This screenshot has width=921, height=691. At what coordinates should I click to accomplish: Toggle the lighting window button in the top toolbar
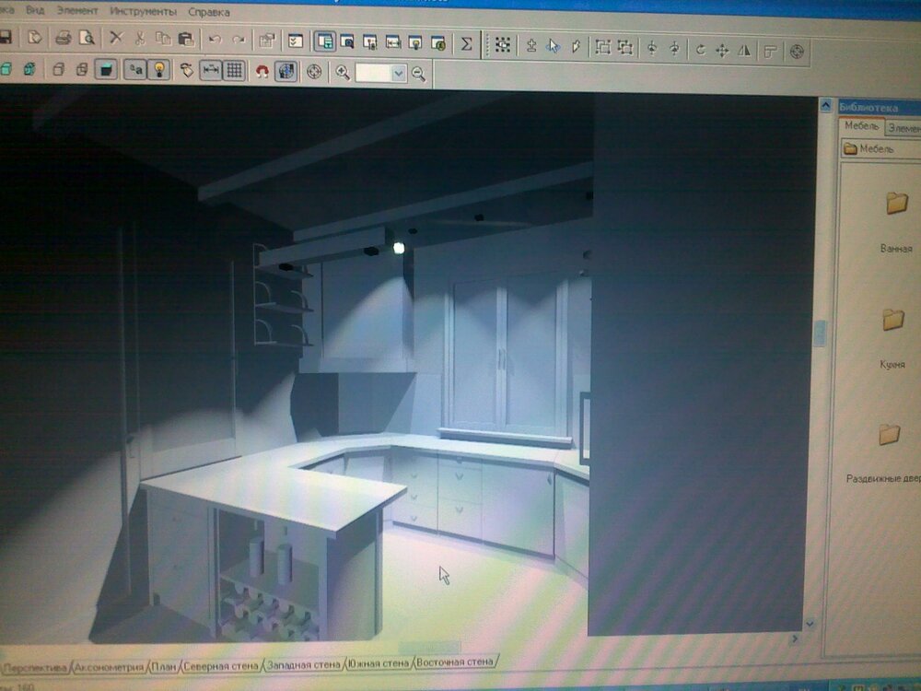tap(415, 43)
